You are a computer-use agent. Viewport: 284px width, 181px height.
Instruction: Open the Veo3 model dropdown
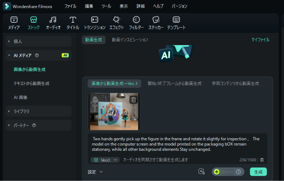click(x=105, y=160)
